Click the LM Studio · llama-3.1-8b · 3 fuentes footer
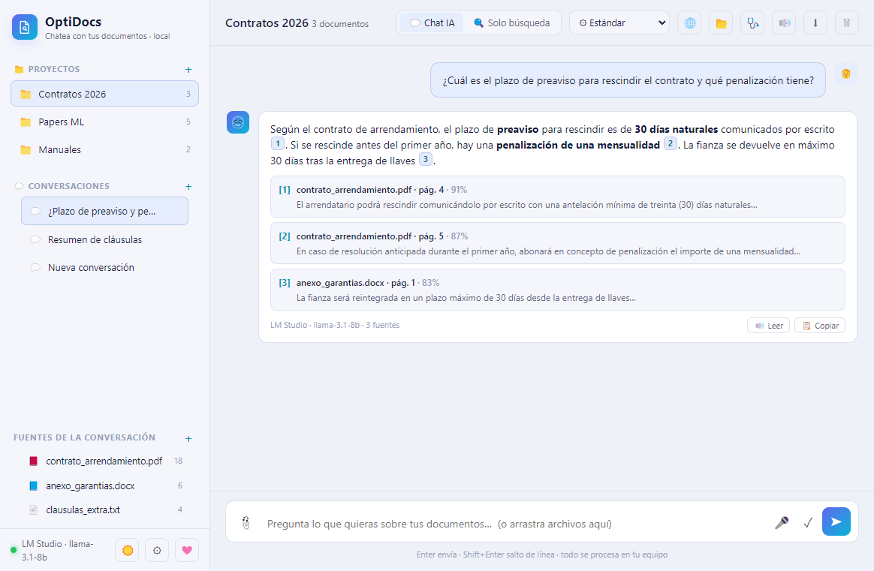This screenshot has width=874, height=571. click(335, 325)
